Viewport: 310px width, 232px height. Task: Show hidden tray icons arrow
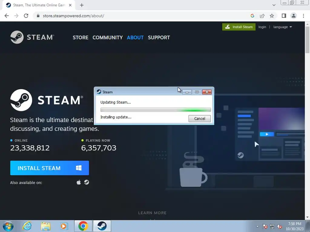pos(257,226)
